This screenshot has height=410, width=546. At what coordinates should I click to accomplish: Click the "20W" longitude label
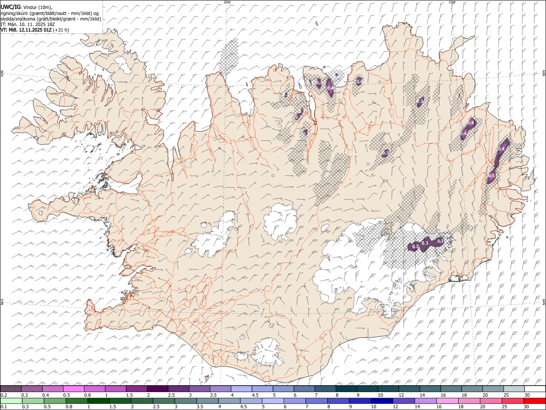tap(227, 2)
